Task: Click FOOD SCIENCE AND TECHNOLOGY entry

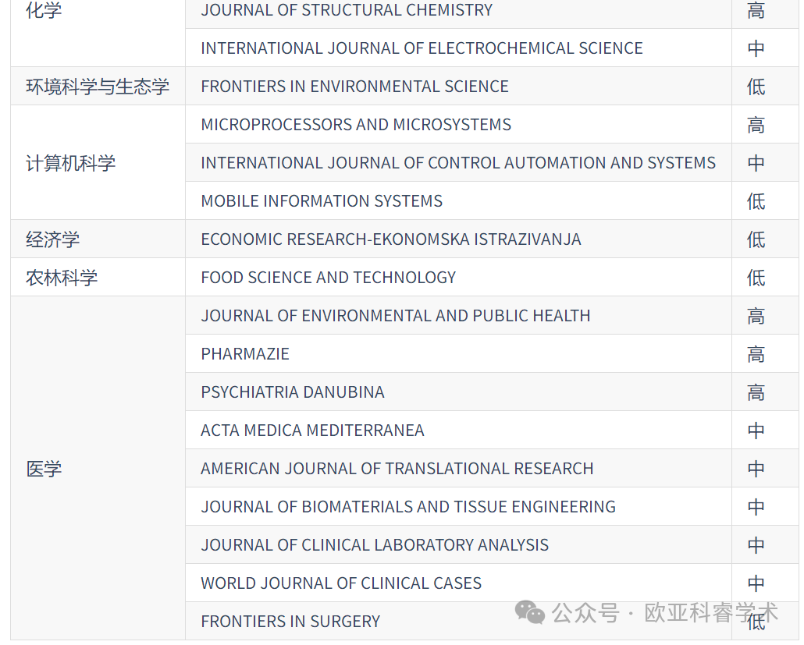Action: [x=328, y=278]
